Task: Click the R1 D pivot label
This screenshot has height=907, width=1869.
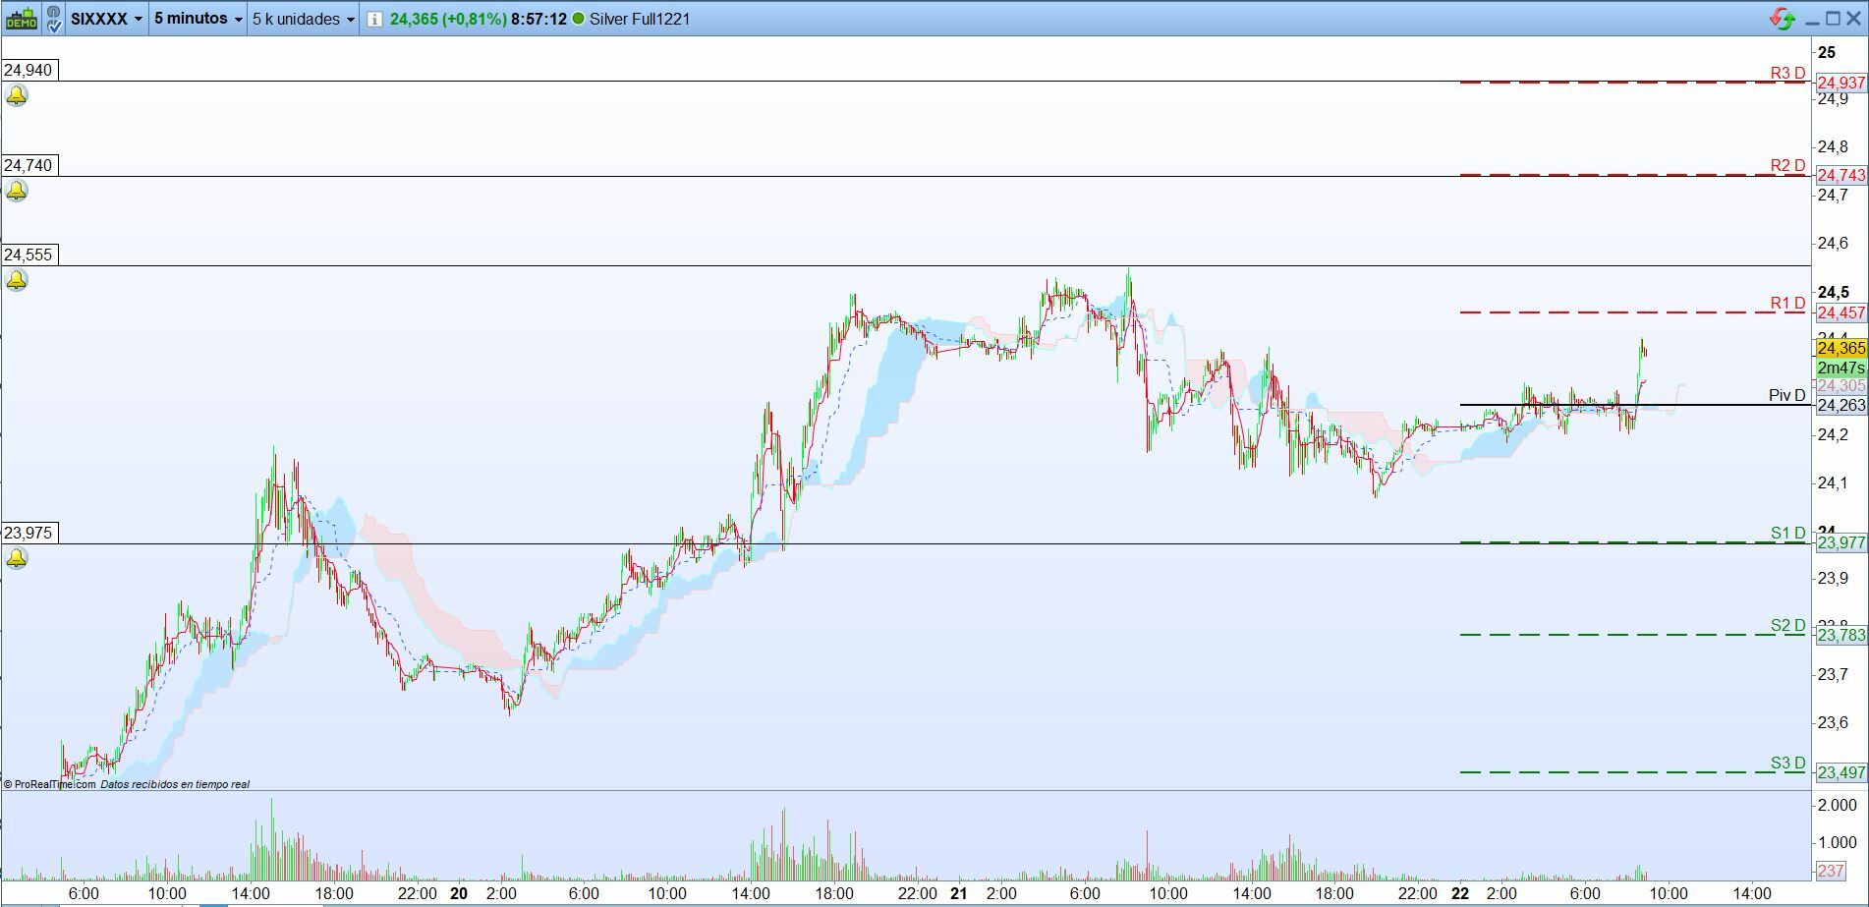Action: (x=1787, y=303)
